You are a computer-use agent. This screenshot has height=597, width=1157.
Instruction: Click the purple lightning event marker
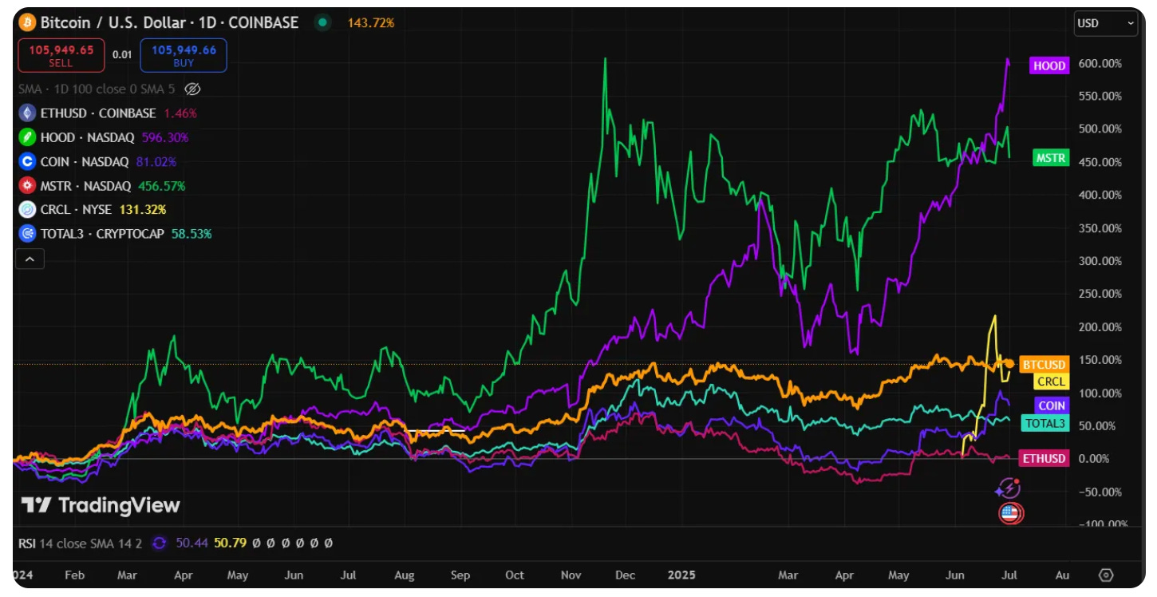coord(1009,488)
